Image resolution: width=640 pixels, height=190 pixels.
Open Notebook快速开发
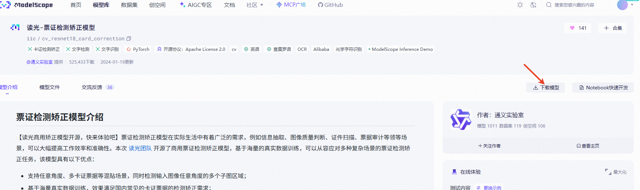tap(603, 88)
